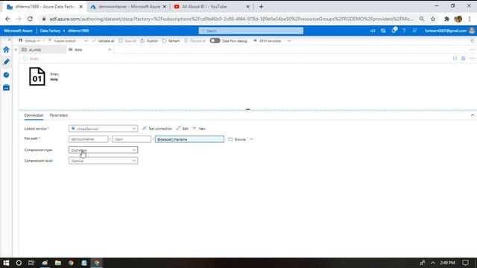Open the Chrome menu three dots
Image resolution: width=477 pixels, height=268 pixels.
(470, 19)
